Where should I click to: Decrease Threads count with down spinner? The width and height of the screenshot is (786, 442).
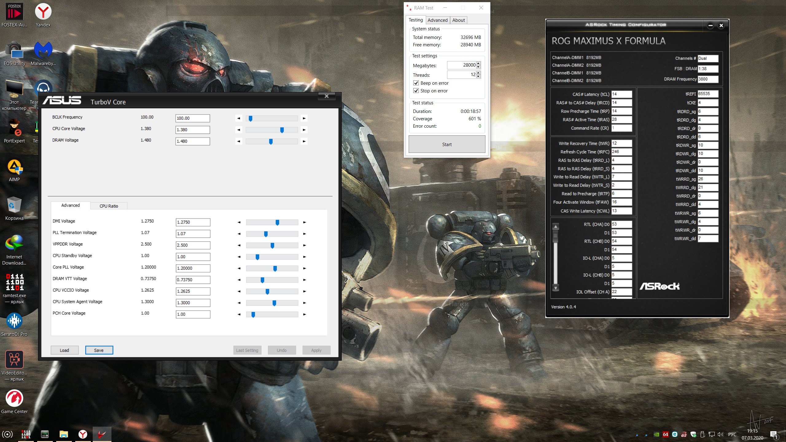coord(478,76)
